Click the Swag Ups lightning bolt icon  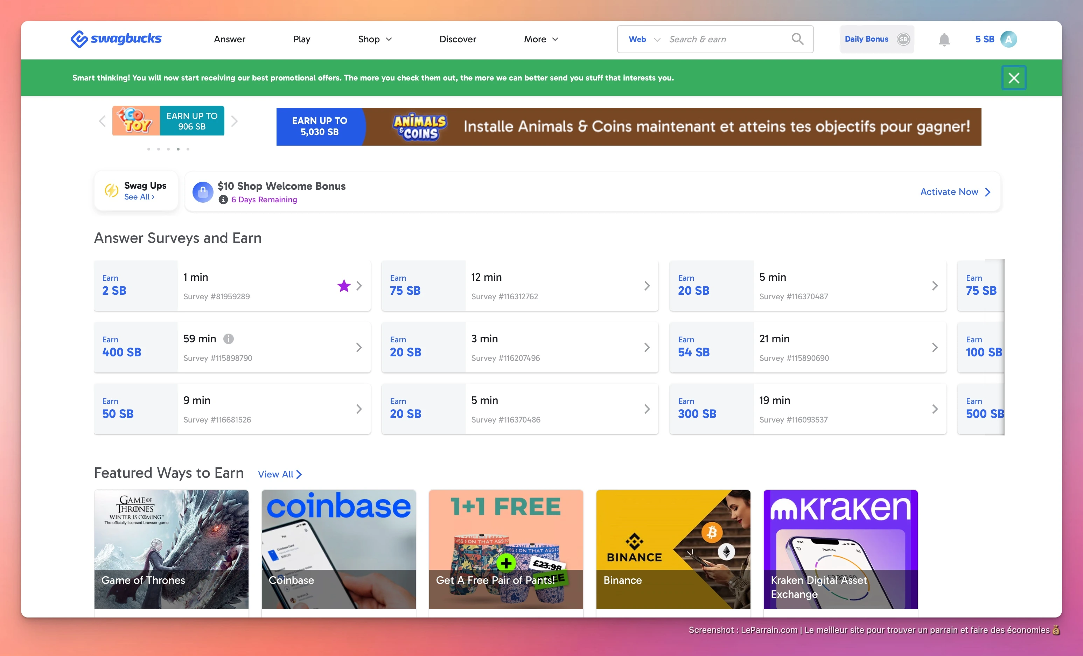[x=111, y=191]
